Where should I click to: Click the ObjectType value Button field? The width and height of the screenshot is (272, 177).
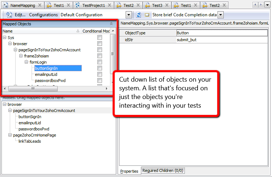pyautogui.click(x=222, y=33)
